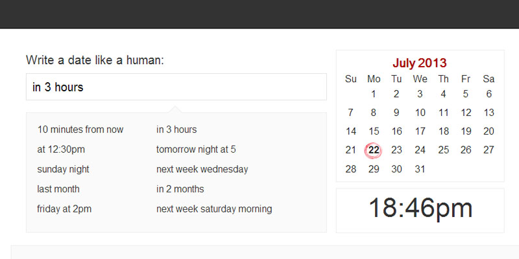Select the "sunday night" example
Viewport: 519px width, 259px height.
[x=64, y=170]
